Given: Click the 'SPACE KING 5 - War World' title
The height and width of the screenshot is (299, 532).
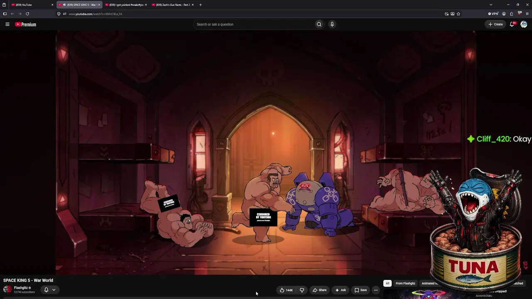Looking at the screenshot, I should tap(28, 280).
